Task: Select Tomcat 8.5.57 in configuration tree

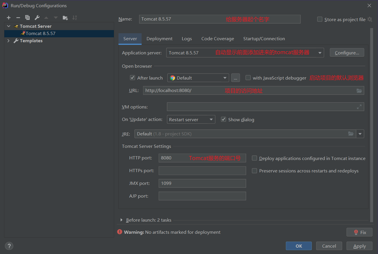Action: pyautogui.click(x=59, y=33)
